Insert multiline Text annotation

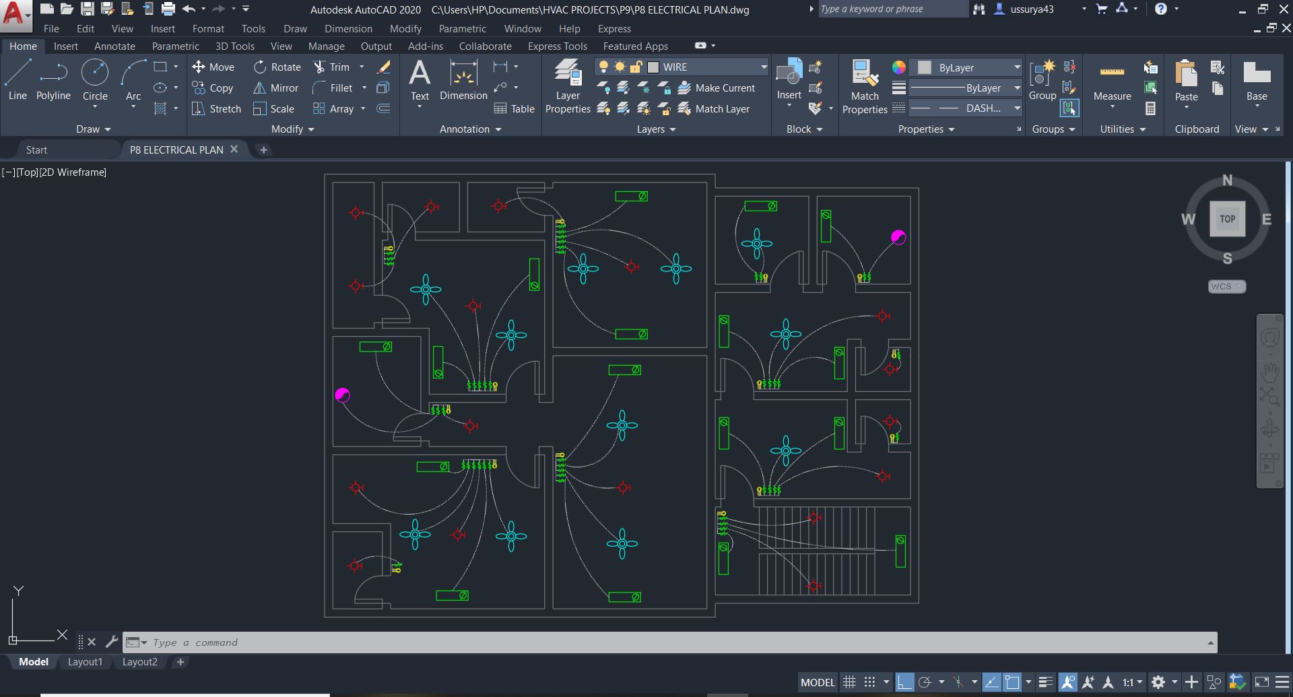point(420,79)
